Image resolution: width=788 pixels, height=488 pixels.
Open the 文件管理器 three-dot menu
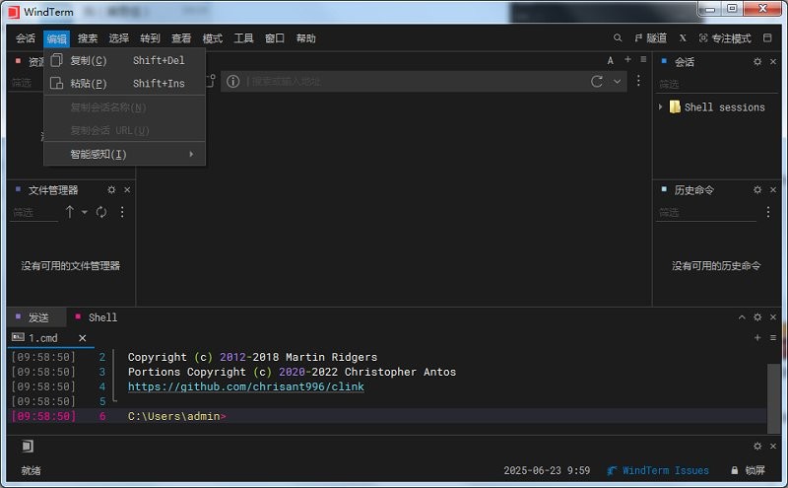(122, 212)
